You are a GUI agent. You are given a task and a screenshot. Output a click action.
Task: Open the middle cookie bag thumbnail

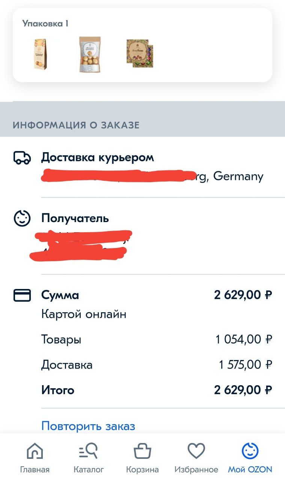coord(90,54)
